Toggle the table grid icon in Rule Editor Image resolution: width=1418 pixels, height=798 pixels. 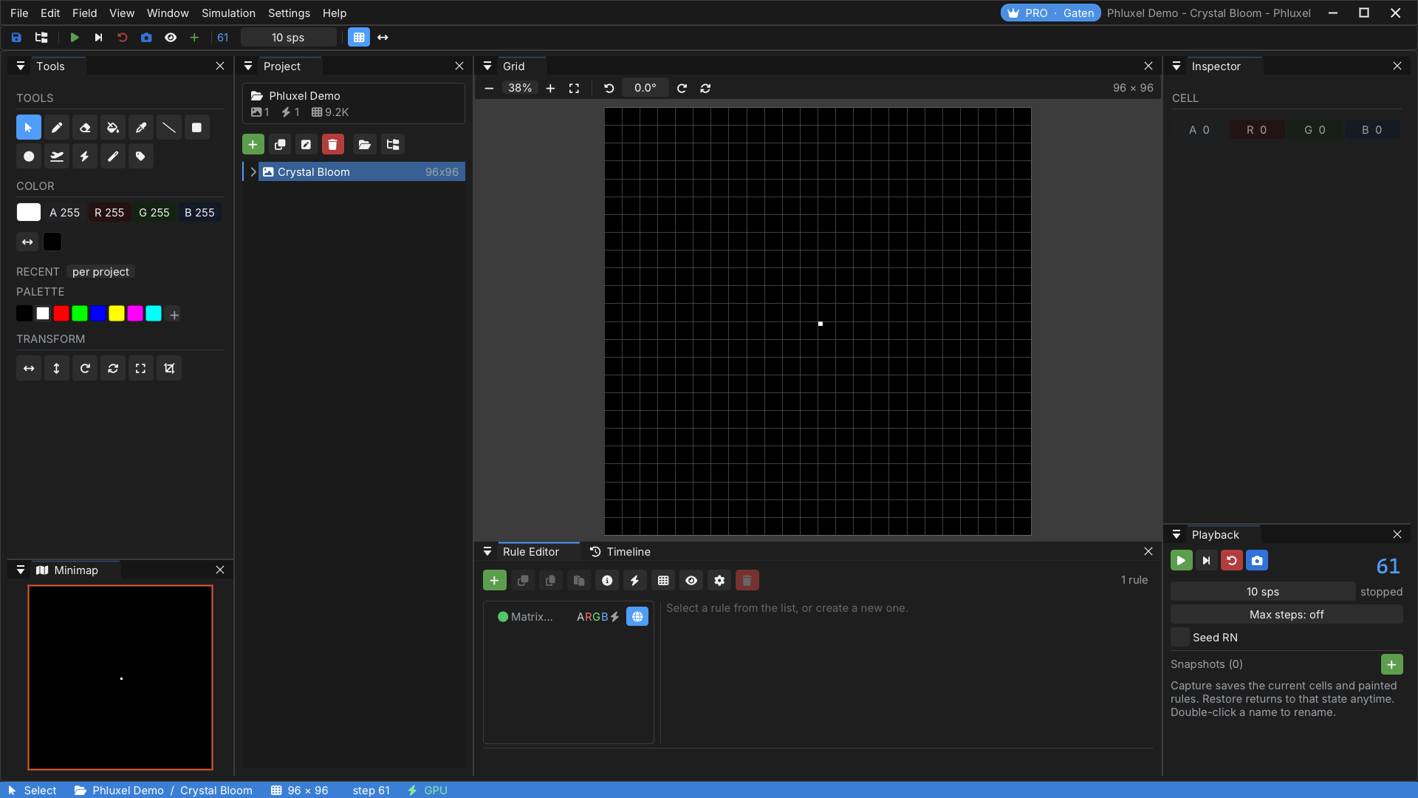coord(663,581)
